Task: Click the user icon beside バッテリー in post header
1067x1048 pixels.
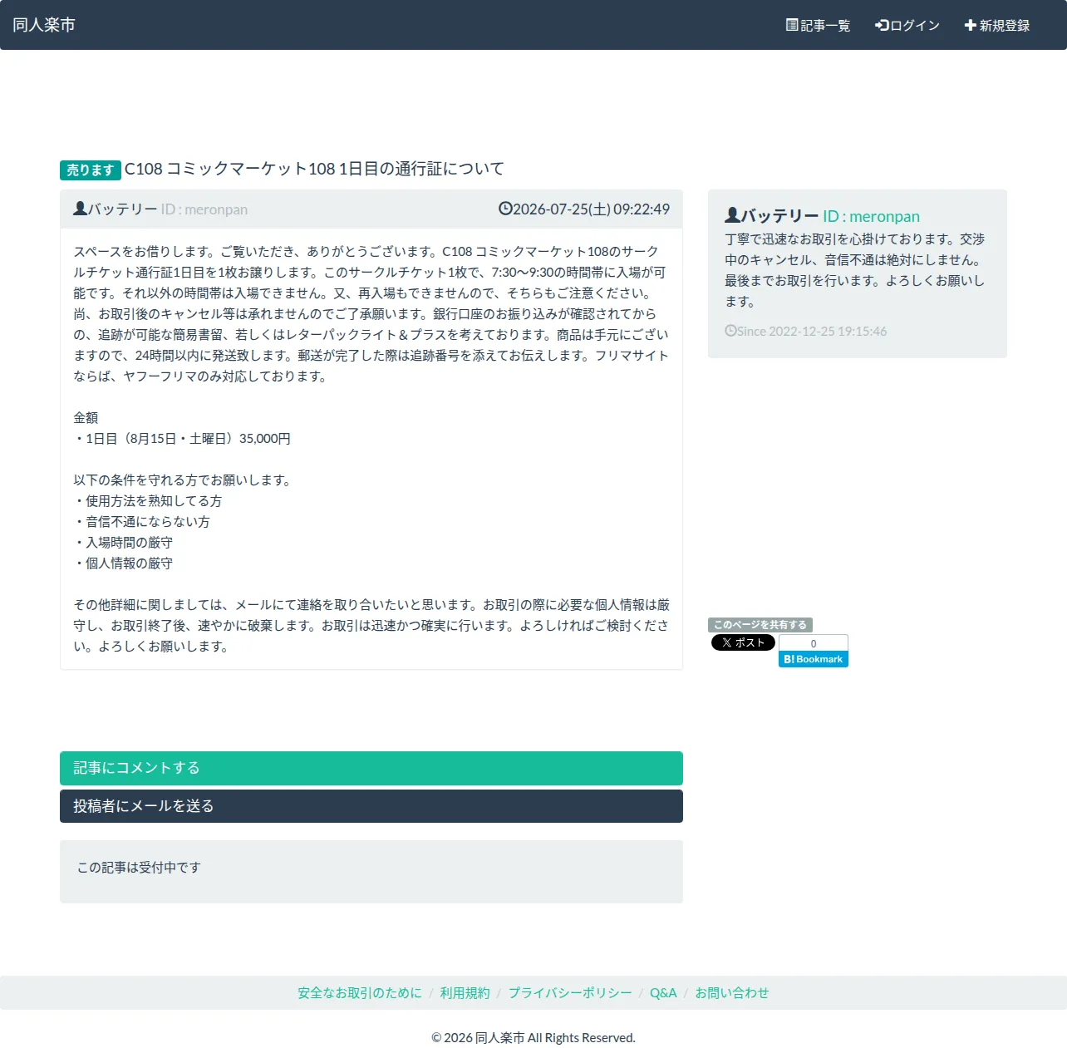Action: point(80,209)
